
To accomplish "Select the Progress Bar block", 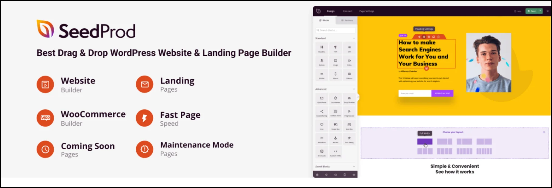I will click(349, 113).
